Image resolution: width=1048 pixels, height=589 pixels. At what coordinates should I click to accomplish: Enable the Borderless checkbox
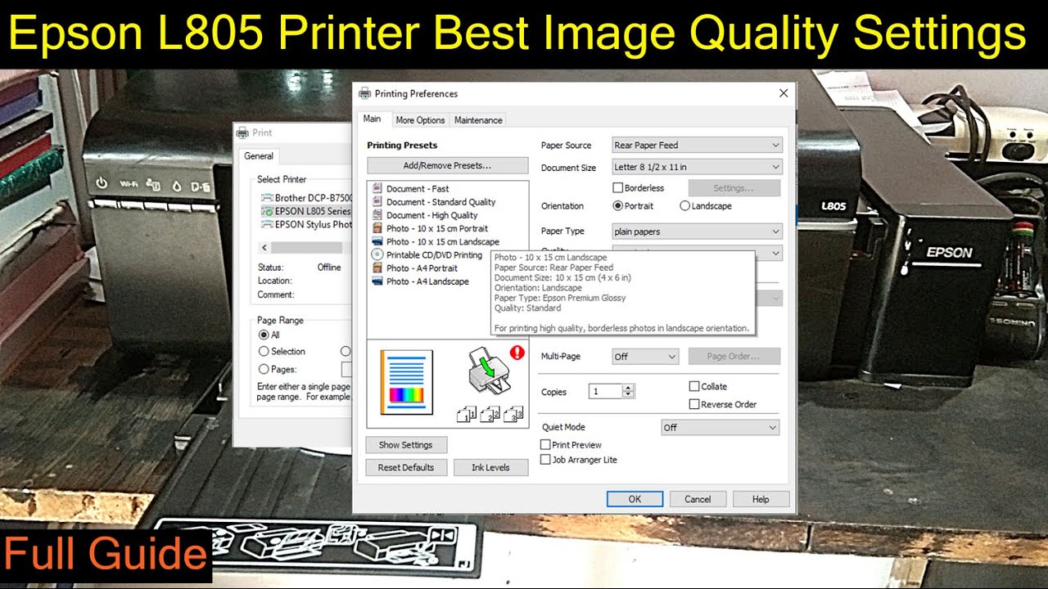pyautogui.click(x=618, y=188)
